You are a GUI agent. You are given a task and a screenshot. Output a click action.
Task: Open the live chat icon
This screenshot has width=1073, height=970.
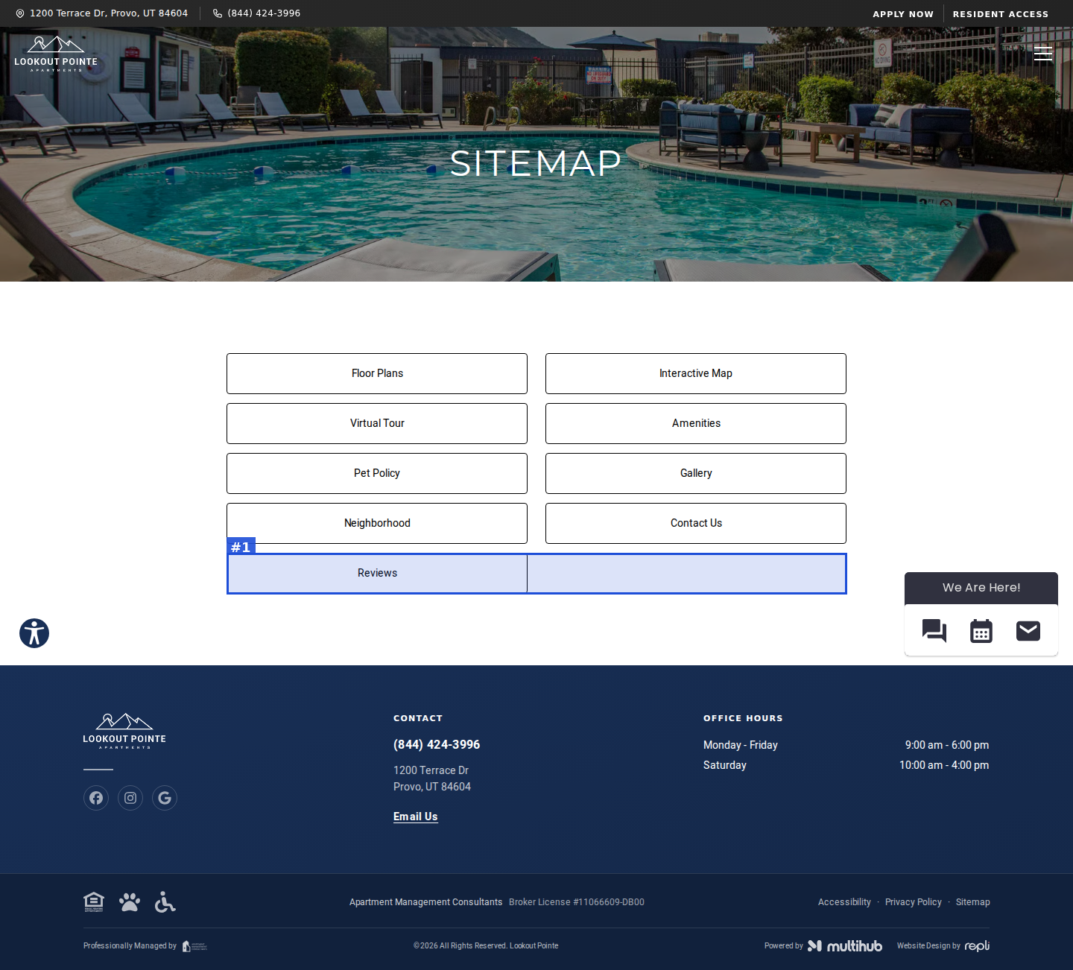934,631
